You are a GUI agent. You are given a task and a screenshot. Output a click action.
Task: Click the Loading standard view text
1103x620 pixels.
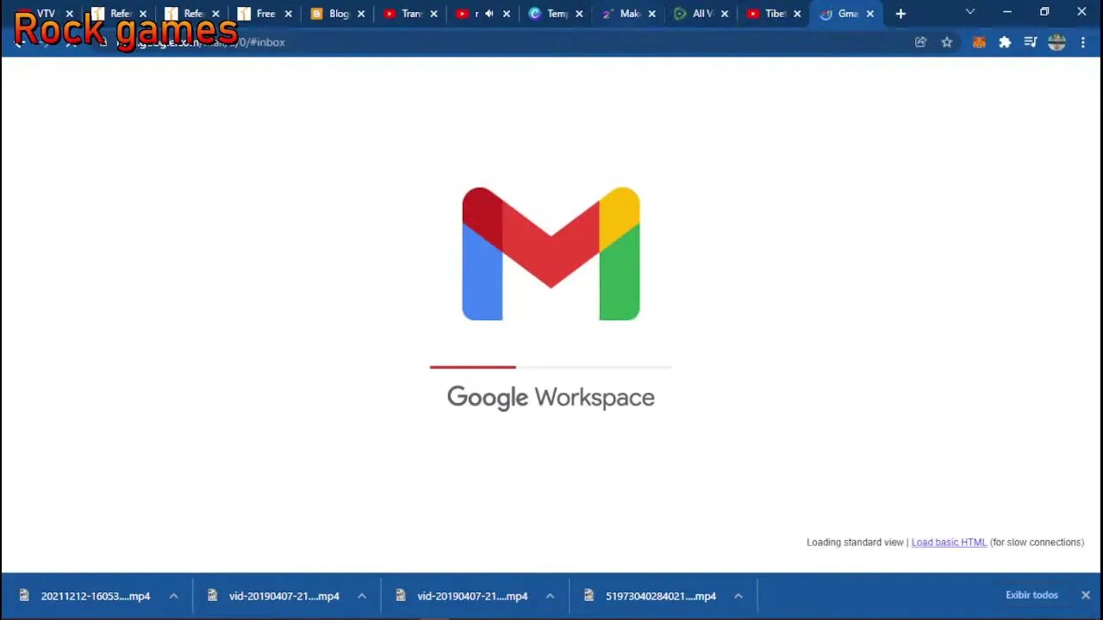click(855, 542)
